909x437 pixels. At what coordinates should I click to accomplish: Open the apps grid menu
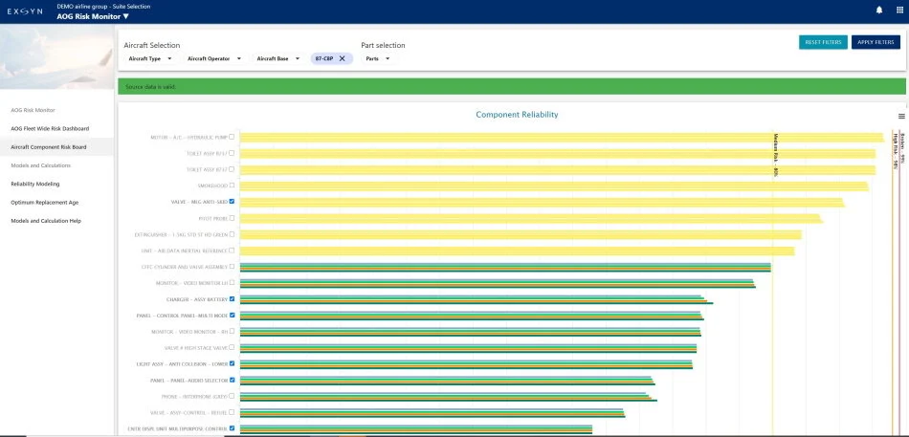(899, 10)
